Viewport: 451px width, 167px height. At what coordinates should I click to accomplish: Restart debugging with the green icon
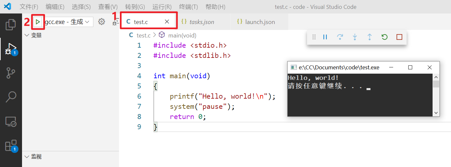tap(384, 37)
